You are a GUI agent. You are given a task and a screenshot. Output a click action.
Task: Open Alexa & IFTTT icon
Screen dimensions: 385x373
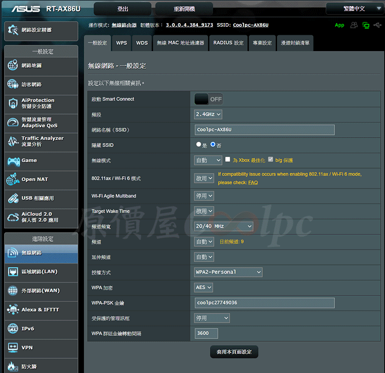tap(13, 309)
